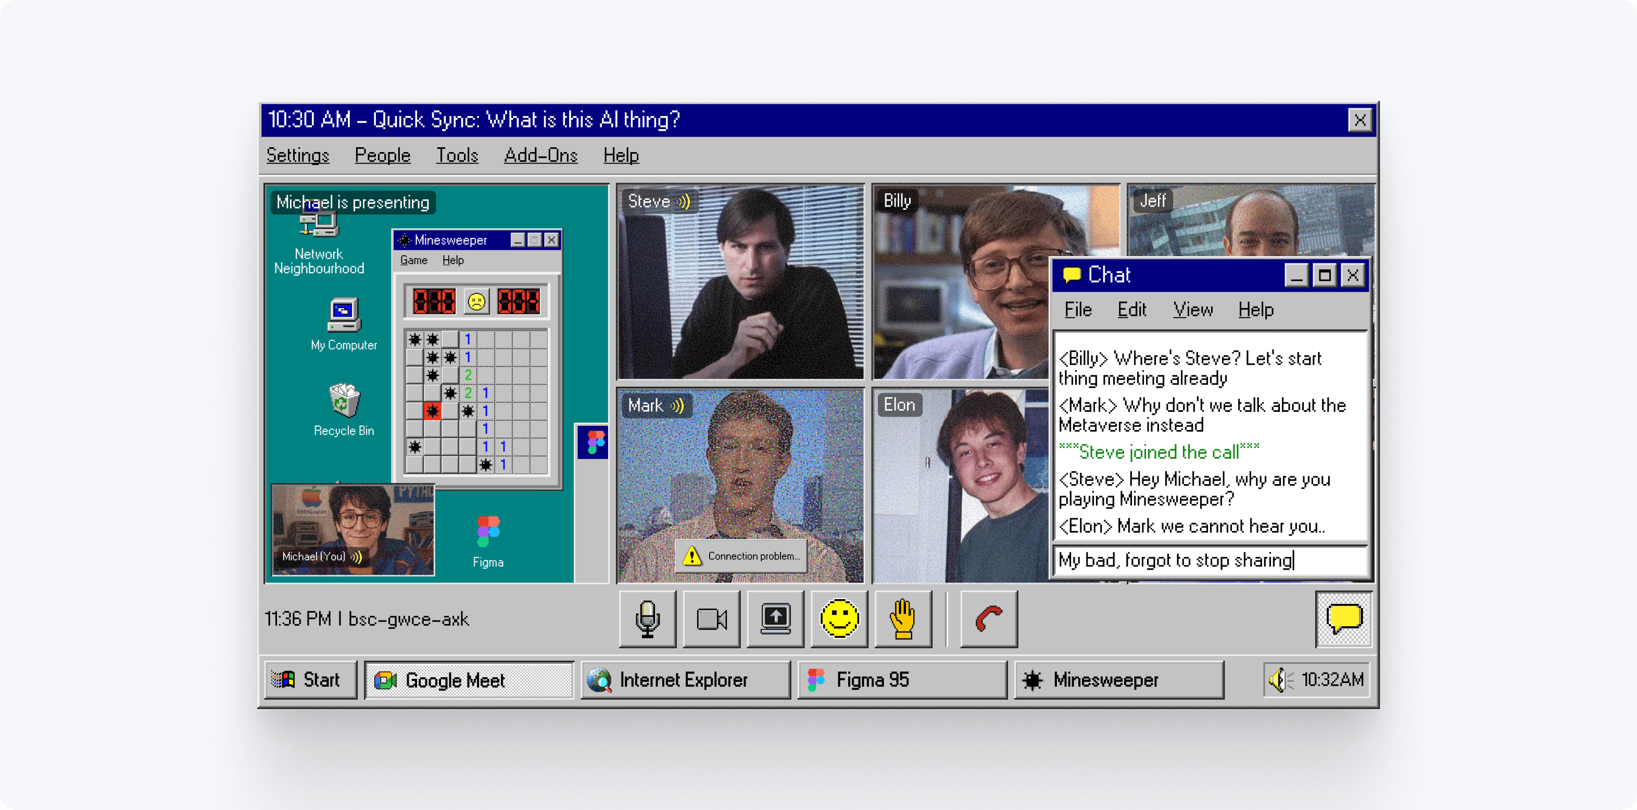Switch to Google Meet in the taskbar
1637x810 pixels.
469,680
